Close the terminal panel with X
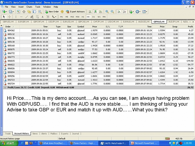This screenshot has height=146, width=195. coord(1,26)
